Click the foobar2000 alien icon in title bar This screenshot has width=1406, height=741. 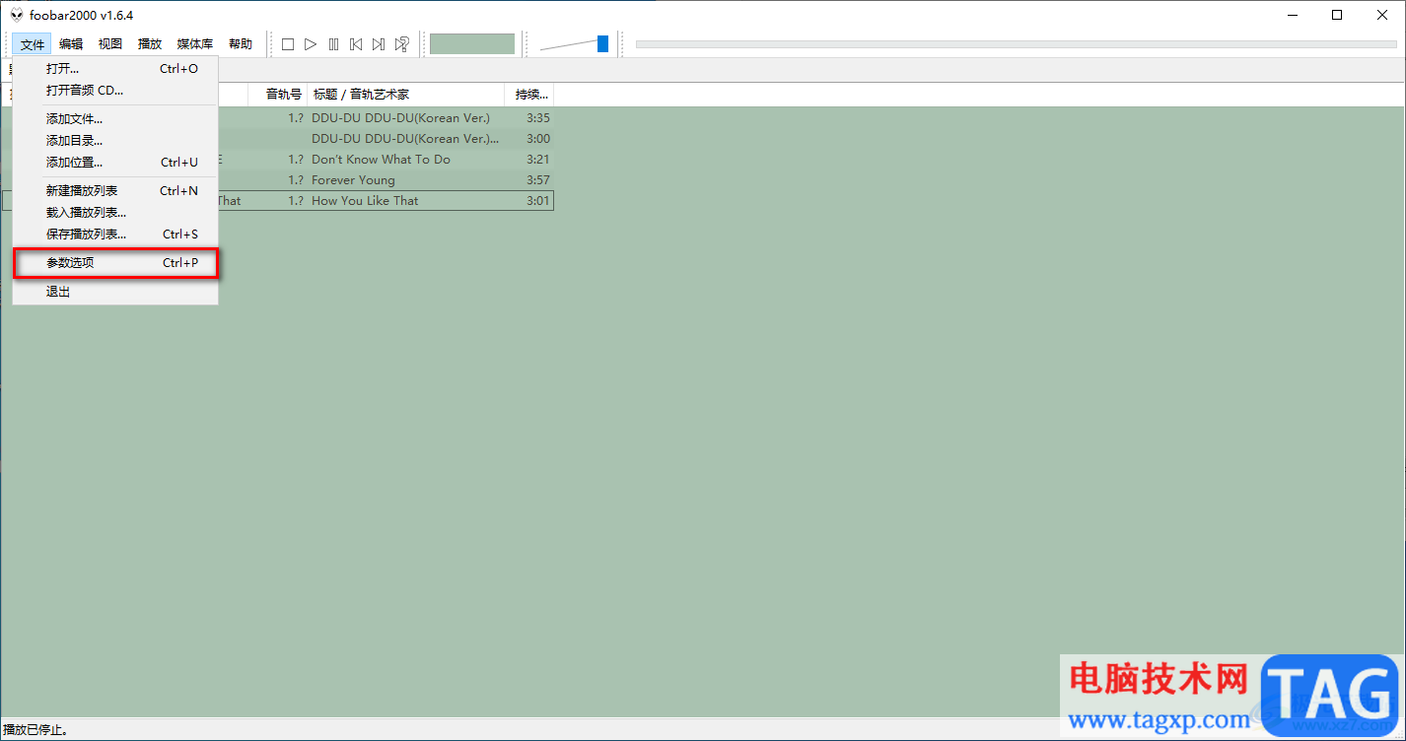point(17,15)
